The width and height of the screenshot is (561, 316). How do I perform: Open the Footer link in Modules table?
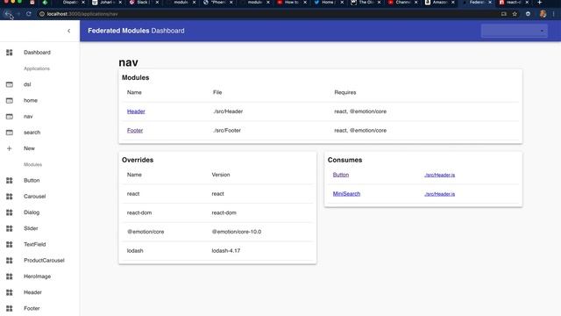tap(135, 131)
